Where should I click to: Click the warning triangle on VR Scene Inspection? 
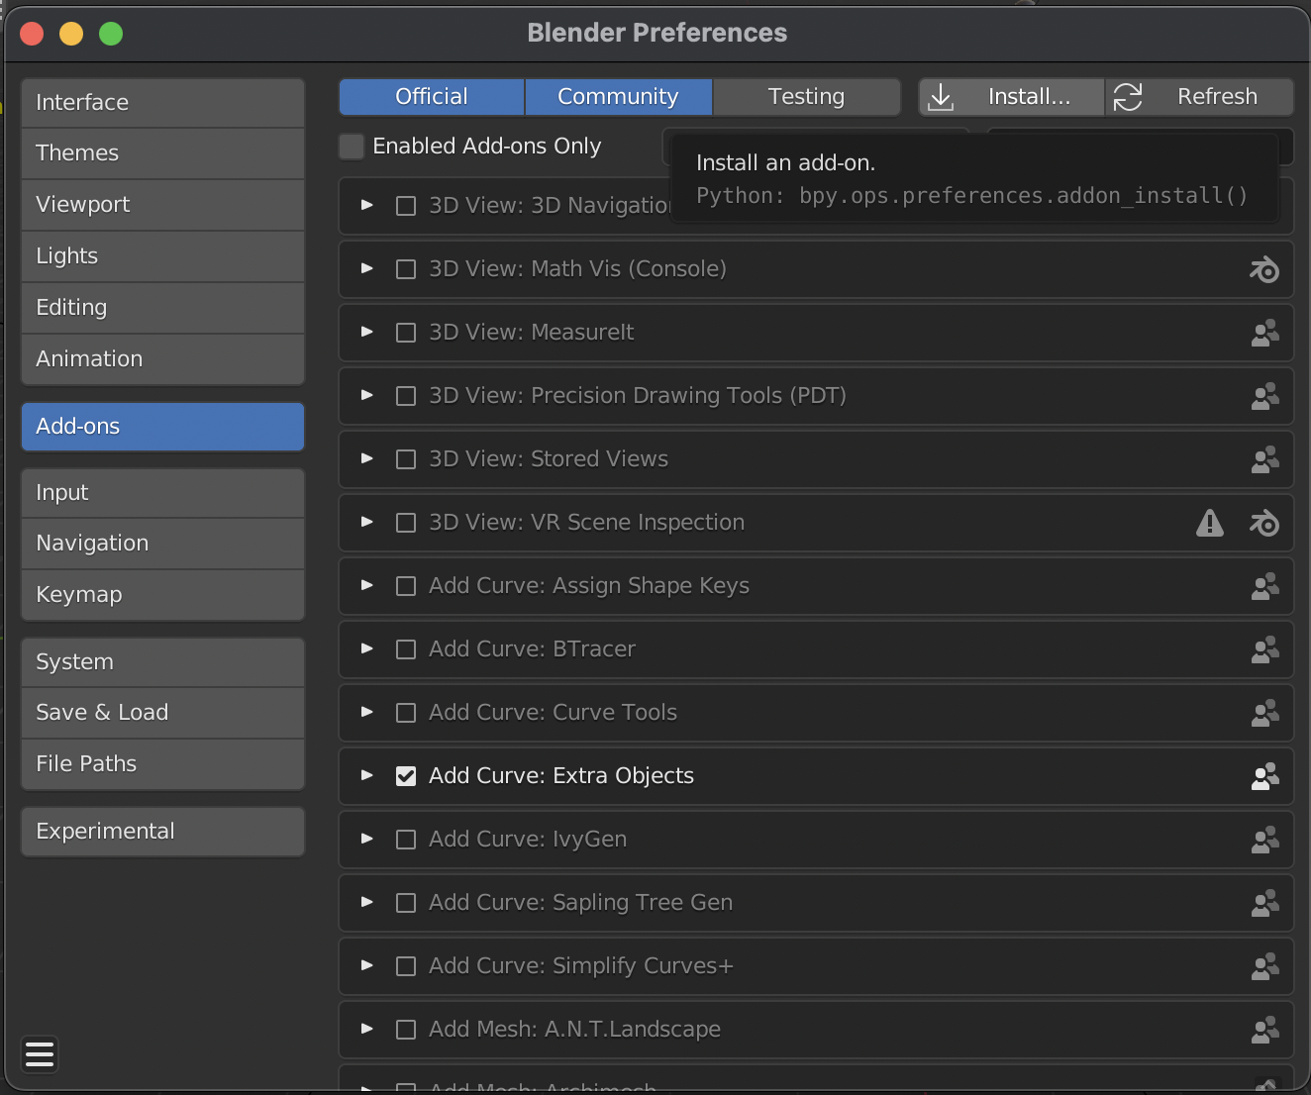(1210, 523)
